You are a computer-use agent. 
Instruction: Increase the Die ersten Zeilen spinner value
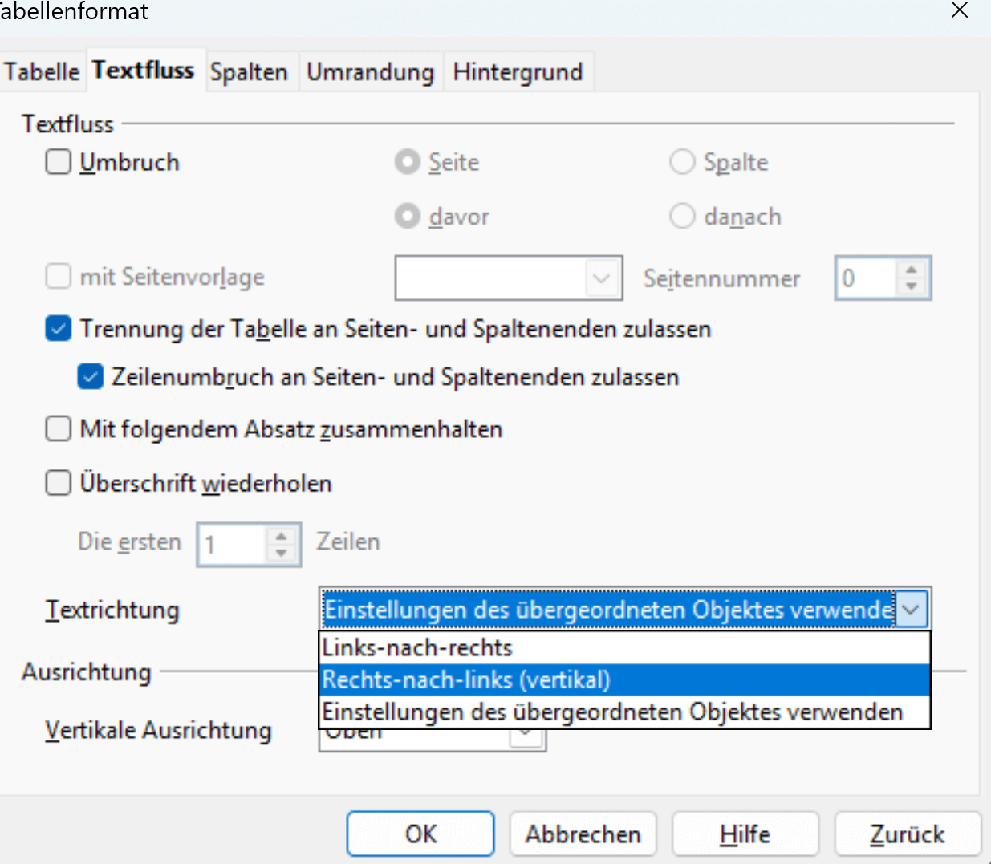coord(281,536)
